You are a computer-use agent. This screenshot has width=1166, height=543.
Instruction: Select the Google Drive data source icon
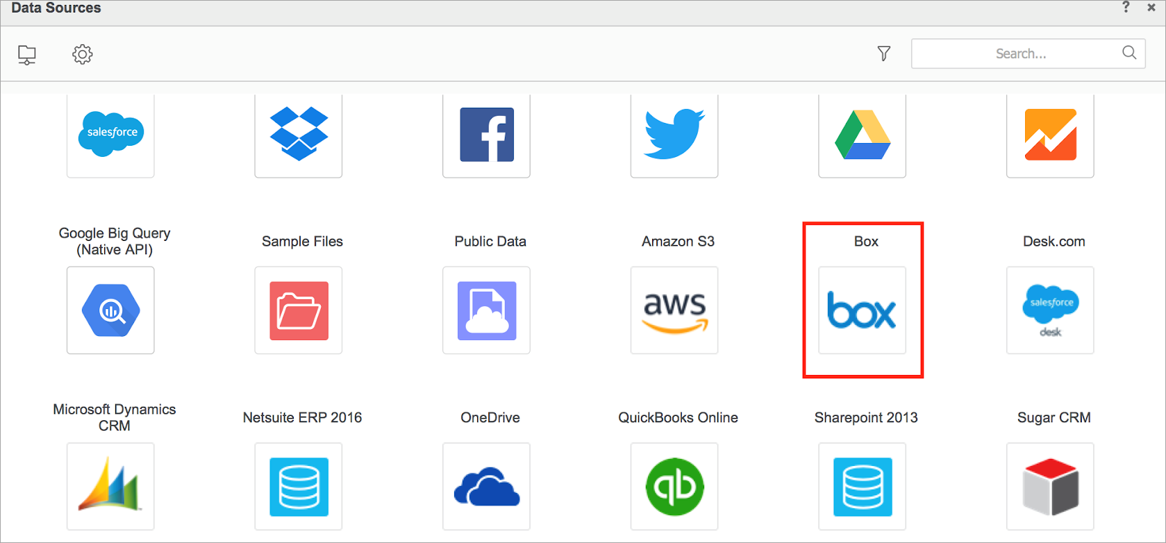(863, 135)
